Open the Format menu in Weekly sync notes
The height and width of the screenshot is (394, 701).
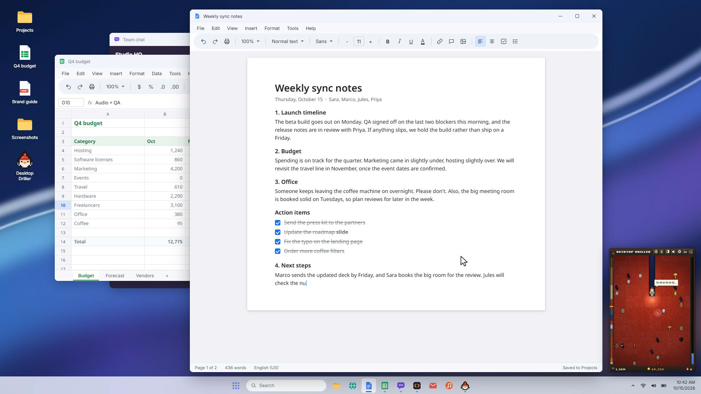(x=272, y=28)
